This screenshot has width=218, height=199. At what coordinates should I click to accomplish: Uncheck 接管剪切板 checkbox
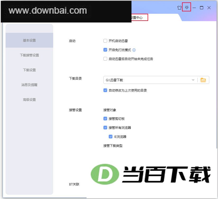tap(105, 119)
